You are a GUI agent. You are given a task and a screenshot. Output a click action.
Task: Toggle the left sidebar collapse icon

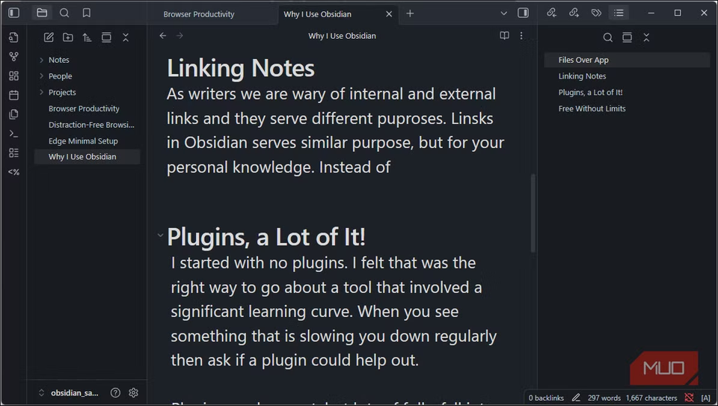coord(14,13)
